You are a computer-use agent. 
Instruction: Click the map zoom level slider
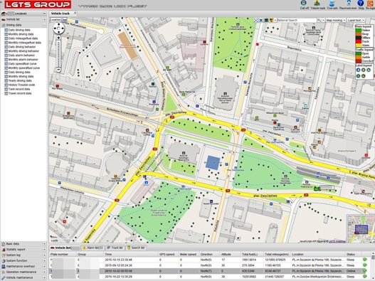58,53
